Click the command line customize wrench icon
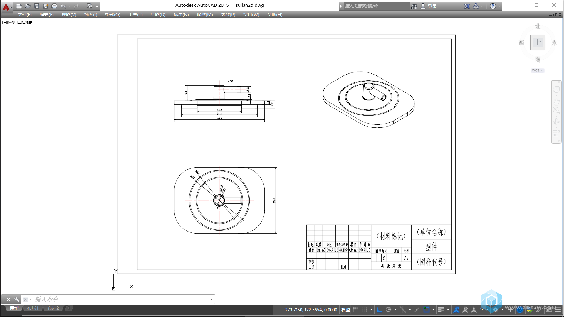This screenshot has height=317, width=564. pos(17,299)
